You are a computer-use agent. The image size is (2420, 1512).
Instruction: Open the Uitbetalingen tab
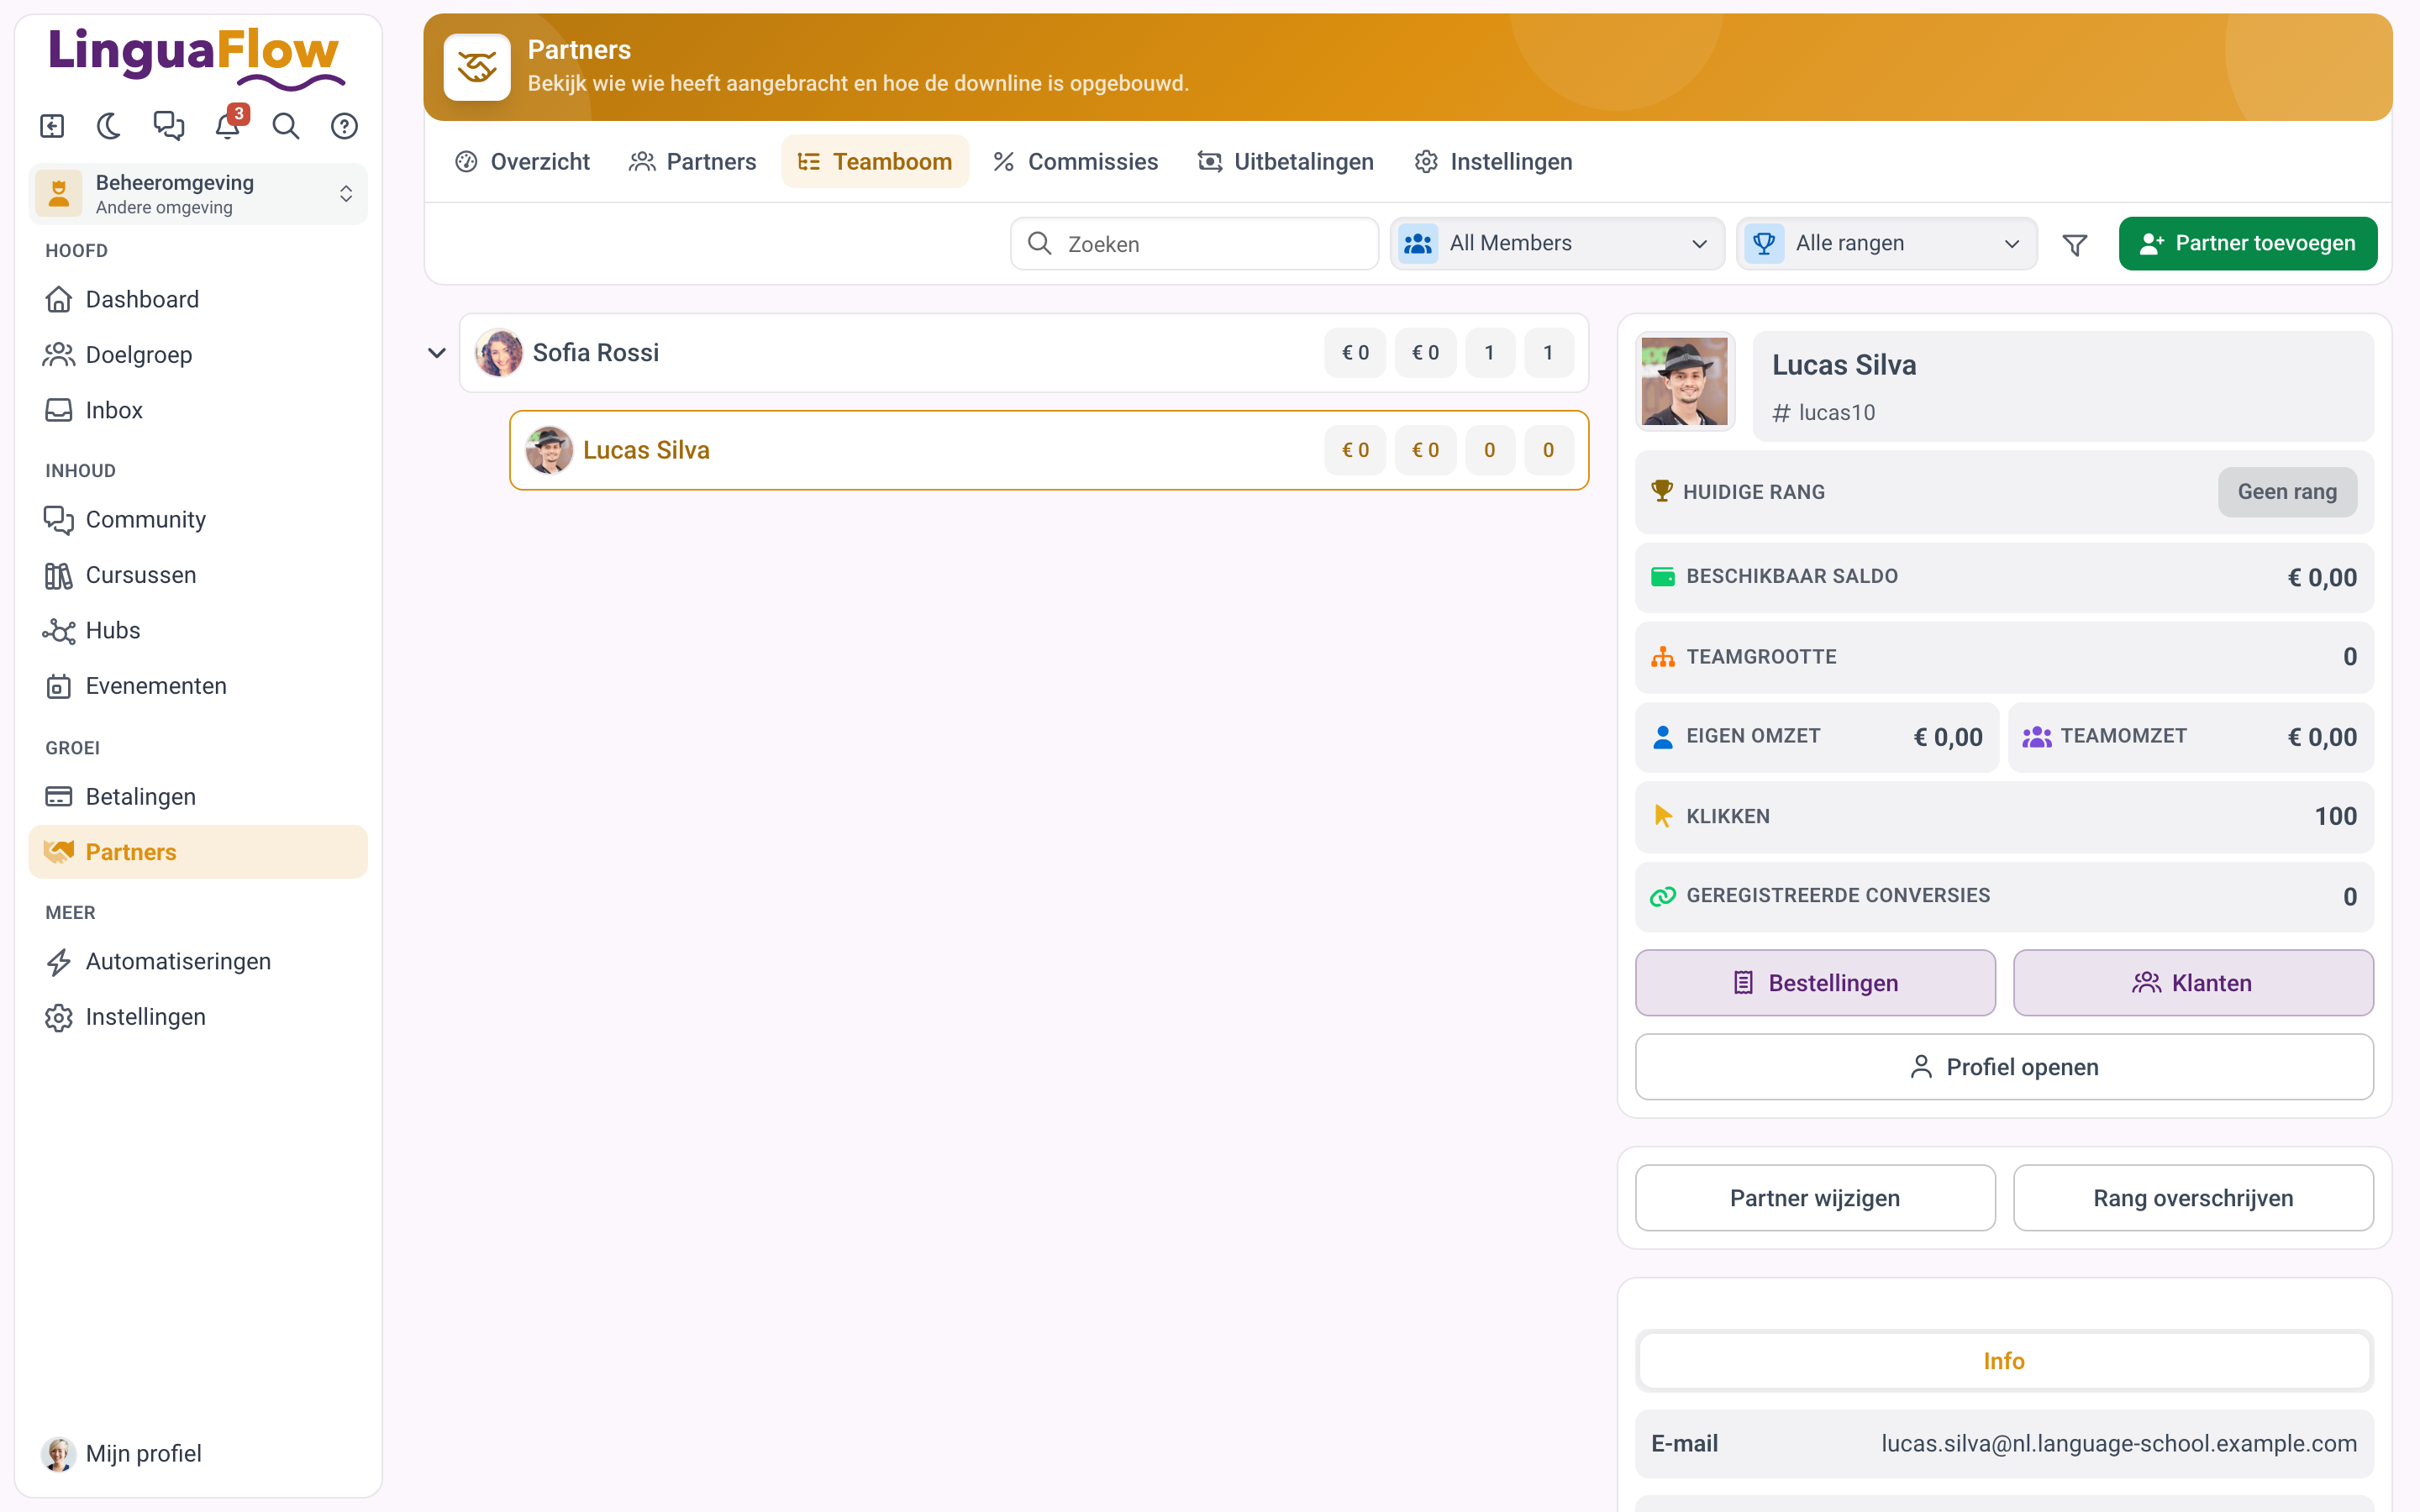click(1286, 161)
